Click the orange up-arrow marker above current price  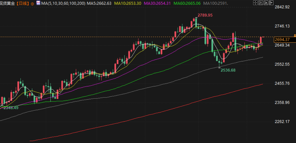(294, 35)
